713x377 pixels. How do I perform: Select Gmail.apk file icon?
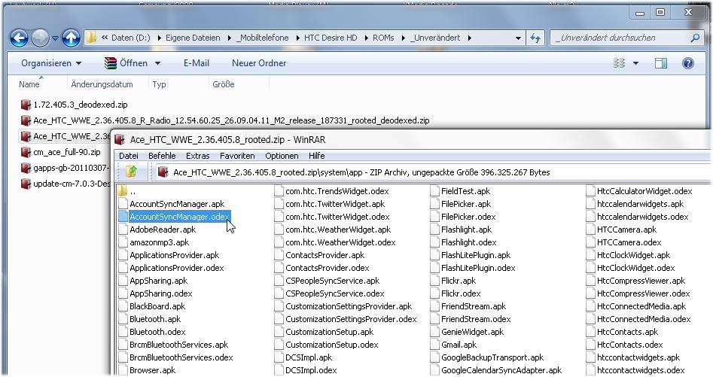(x=434, y=345)
